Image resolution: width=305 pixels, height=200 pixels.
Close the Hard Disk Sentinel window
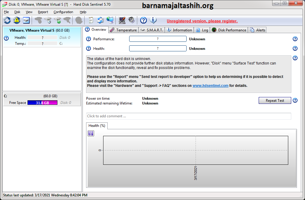[x=296, y=3]
